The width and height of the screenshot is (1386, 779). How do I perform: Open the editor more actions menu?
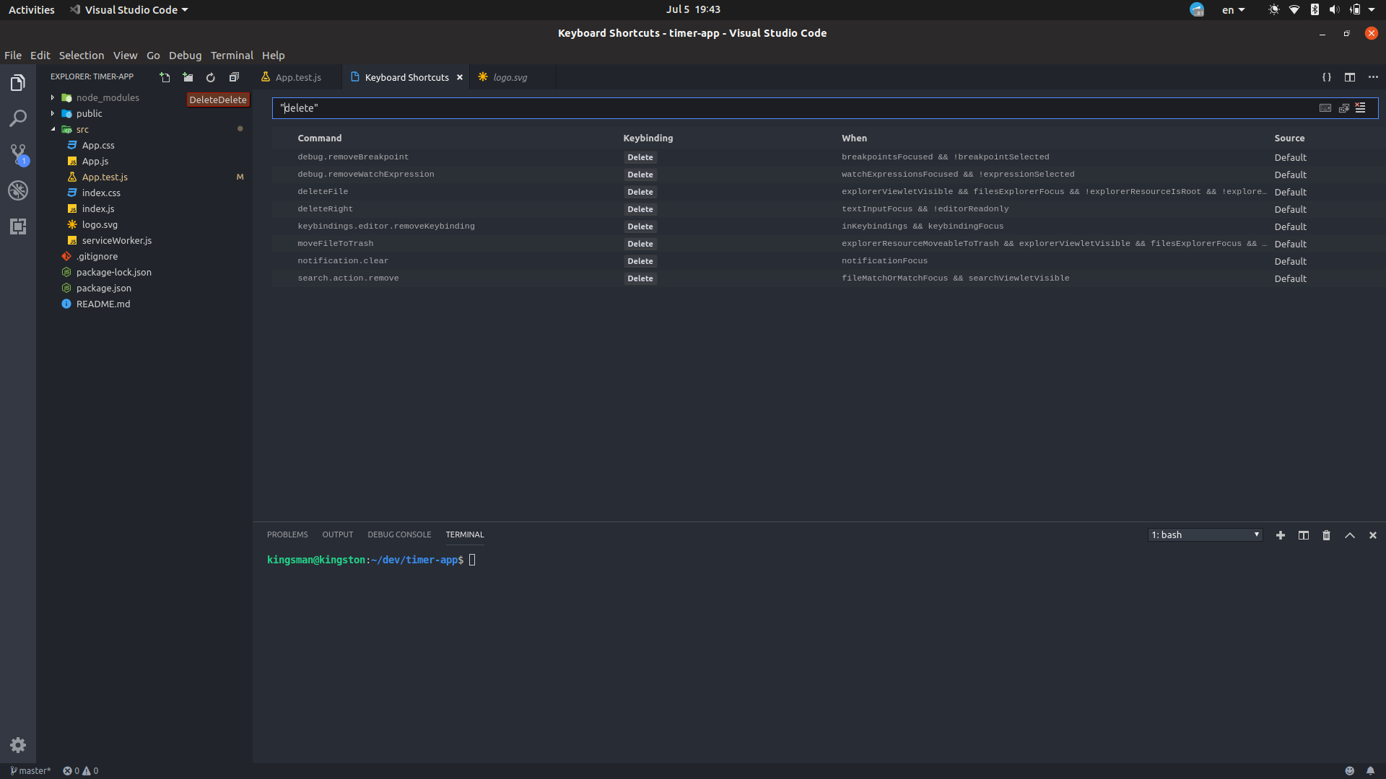[1373, 77]
